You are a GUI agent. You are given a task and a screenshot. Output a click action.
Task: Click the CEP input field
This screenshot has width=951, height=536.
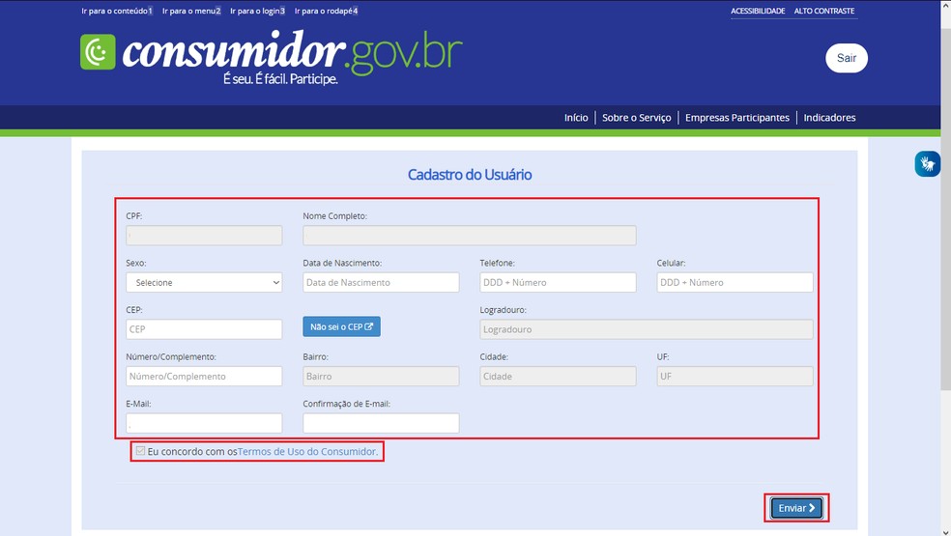(x=204, y=329)
